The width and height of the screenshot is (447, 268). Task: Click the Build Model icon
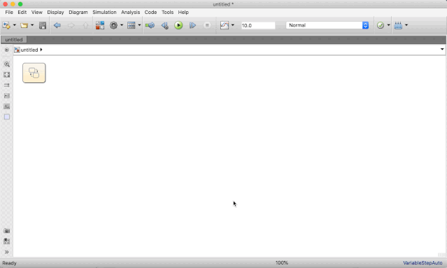point(398,25)
